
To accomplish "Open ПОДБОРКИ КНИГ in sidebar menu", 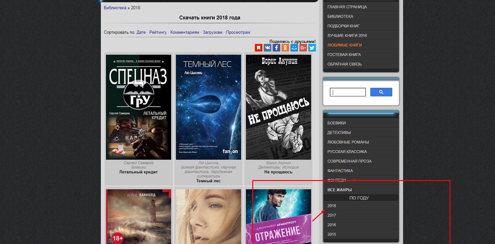I will click(x=344, y=26).
